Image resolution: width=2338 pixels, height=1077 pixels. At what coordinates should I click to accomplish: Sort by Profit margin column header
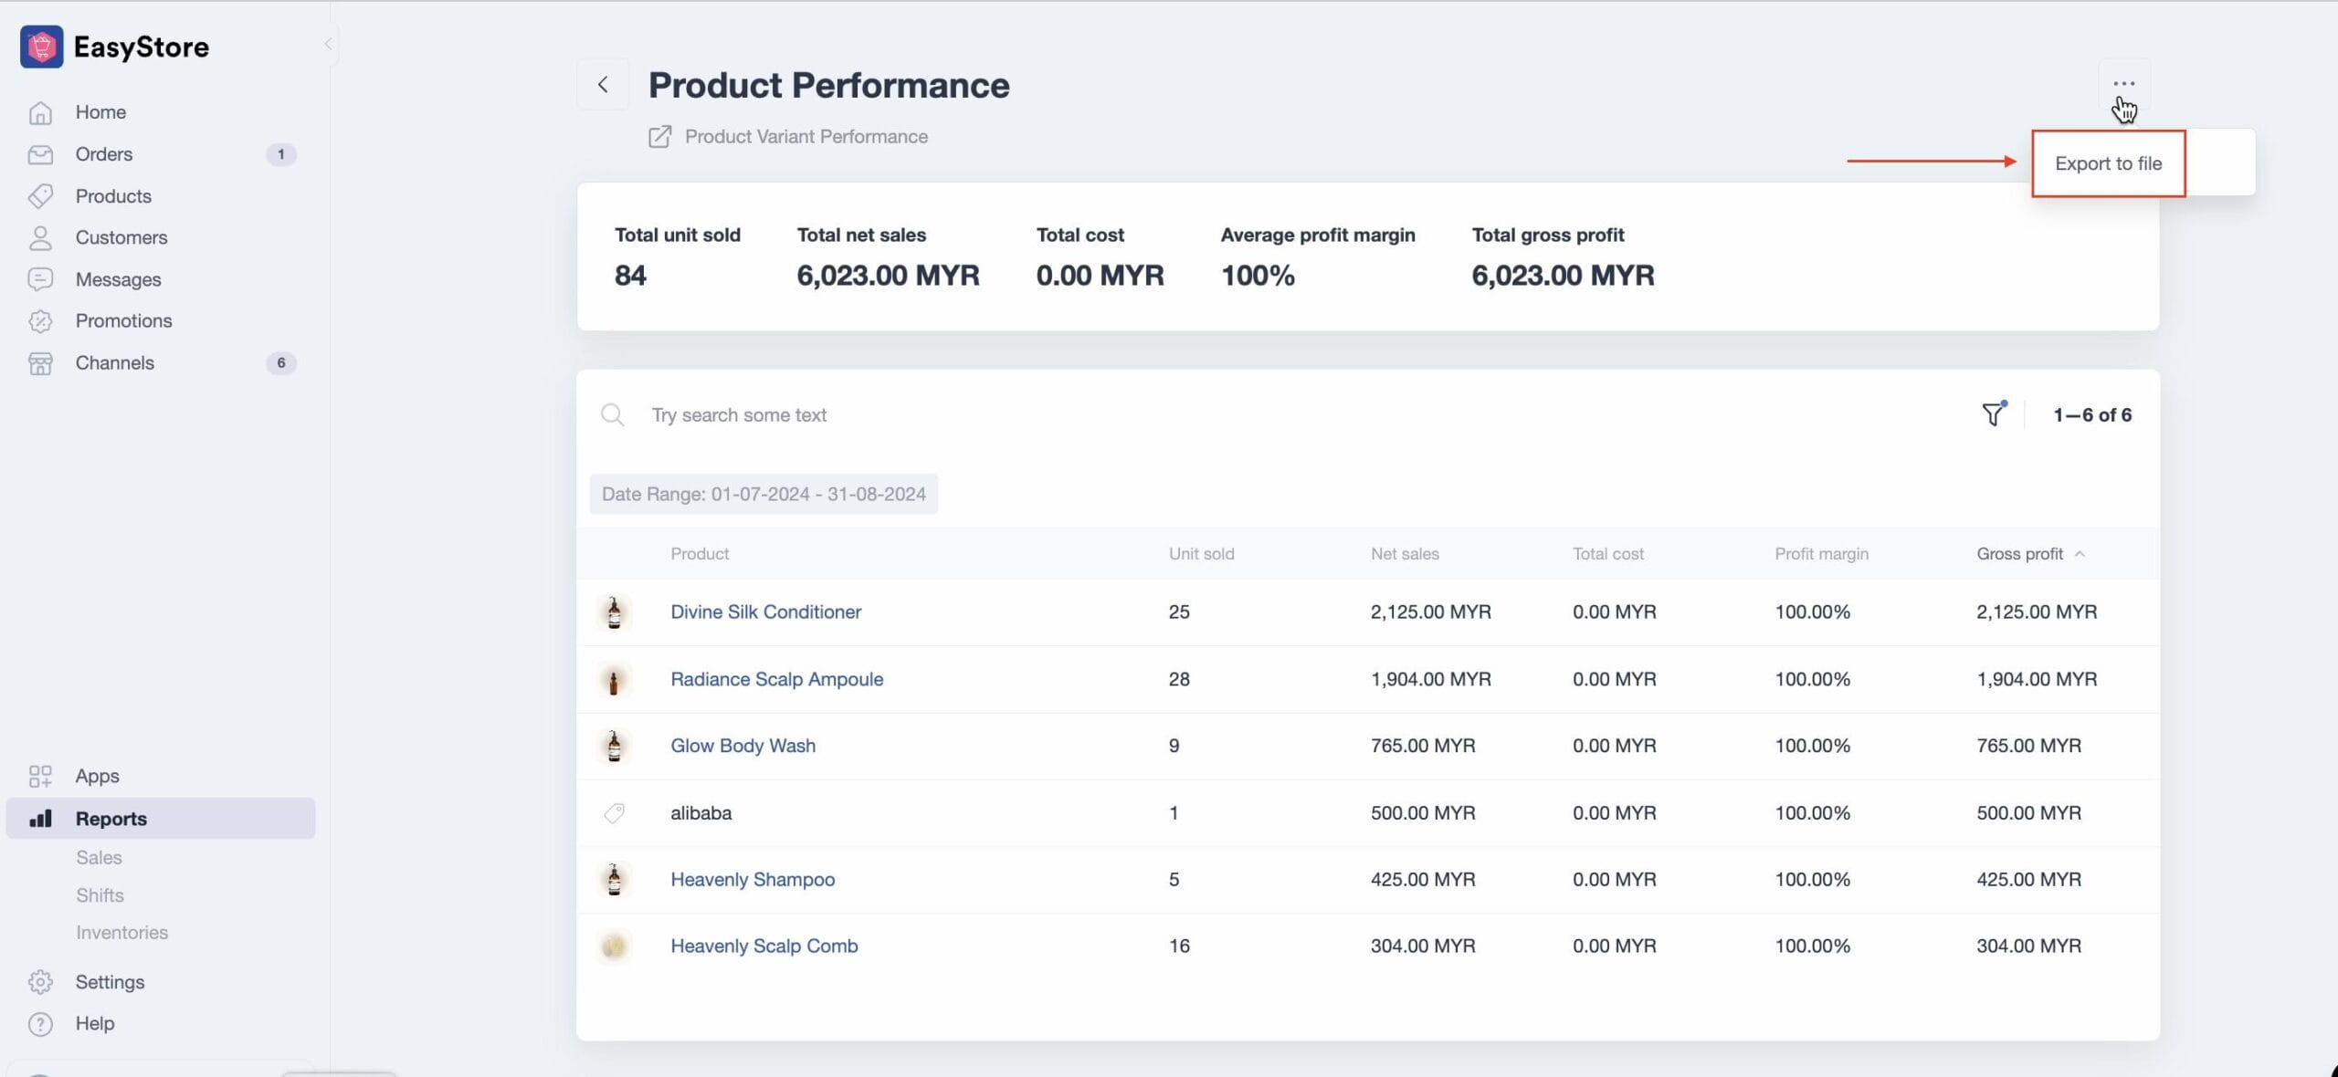coord(1821,554)
